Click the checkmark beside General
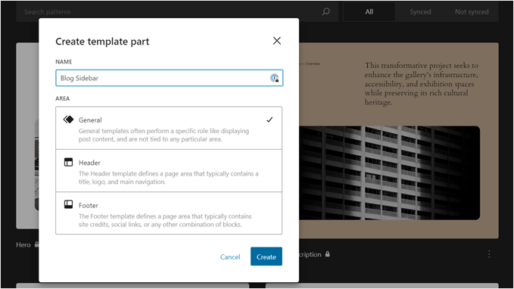514x289 pixels. click(x=269, y=120)
